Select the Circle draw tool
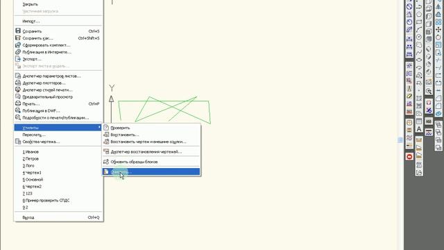 tap(419, 37)
